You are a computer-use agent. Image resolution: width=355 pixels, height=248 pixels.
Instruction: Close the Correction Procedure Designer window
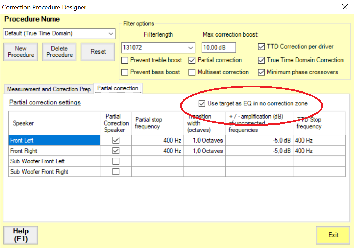345,7
